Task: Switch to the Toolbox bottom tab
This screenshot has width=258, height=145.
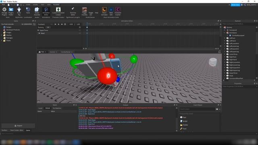Action: [x=4, y=130]
